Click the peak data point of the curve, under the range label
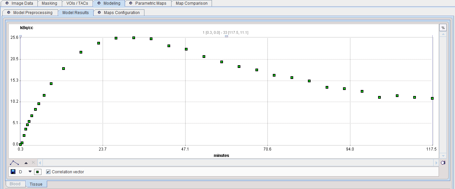 (x=134, y=38)
